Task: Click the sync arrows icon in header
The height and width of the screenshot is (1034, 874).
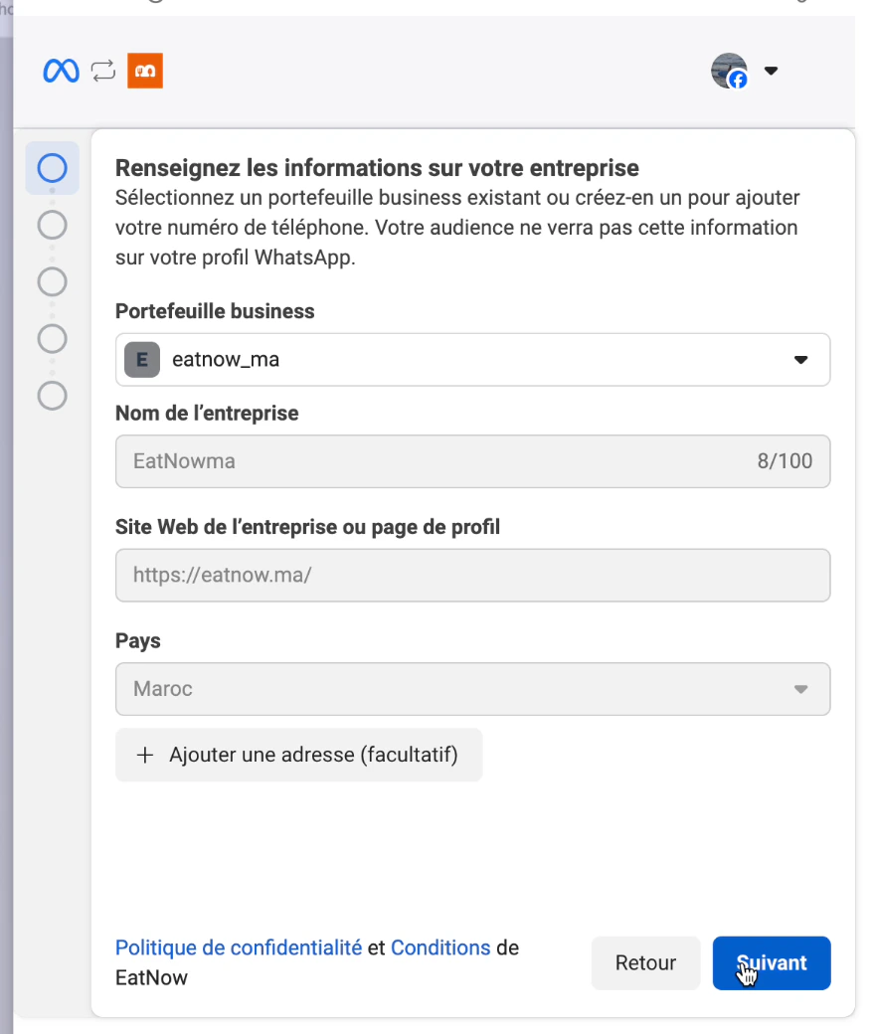Action: click(102, 71)
